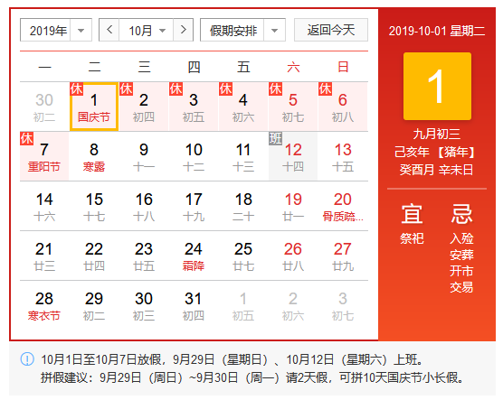
Task: Click the 休 holiday badge on October 7
Action: [26, 138]
